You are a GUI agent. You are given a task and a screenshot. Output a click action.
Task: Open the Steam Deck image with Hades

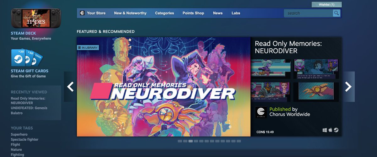pyautogui.click(x=36, y=19)
